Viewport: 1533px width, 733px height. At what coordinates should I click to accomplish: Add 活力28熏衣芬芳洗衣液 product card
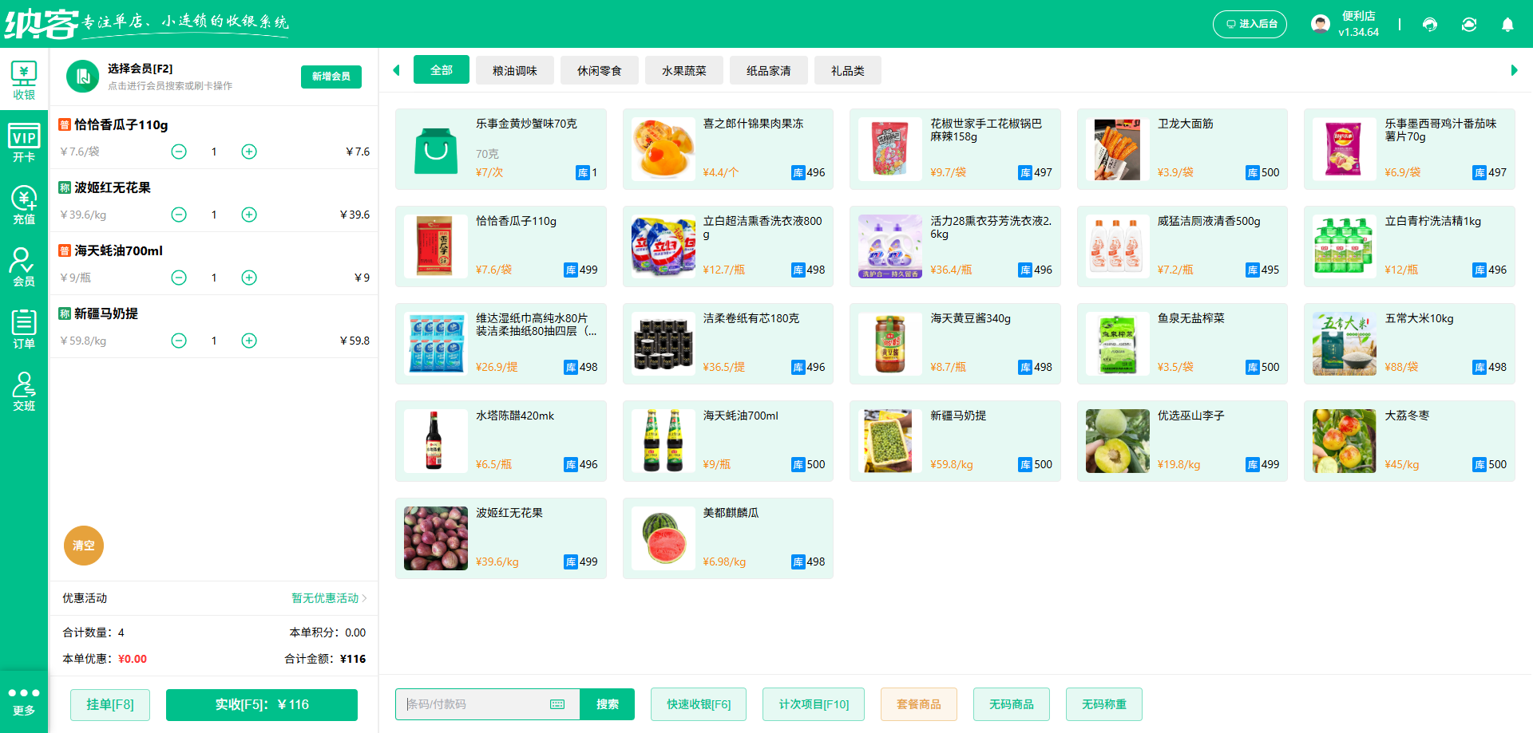955,246
